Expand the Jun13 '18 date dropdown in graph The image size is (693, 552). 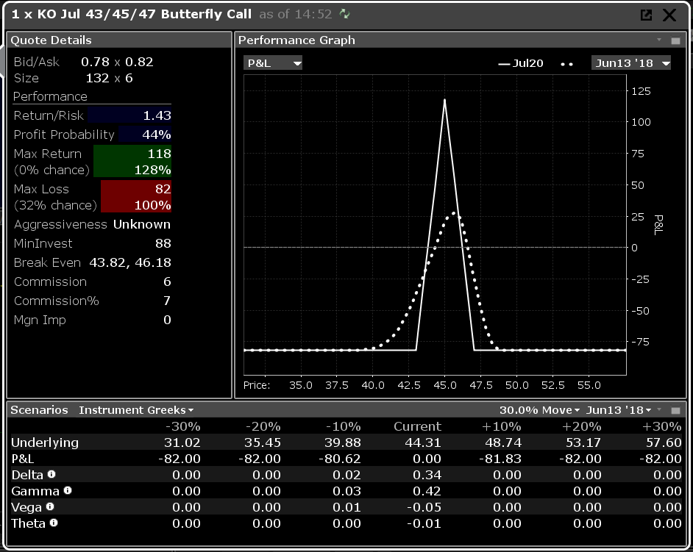pyautogui.click(x=631, y=63)
